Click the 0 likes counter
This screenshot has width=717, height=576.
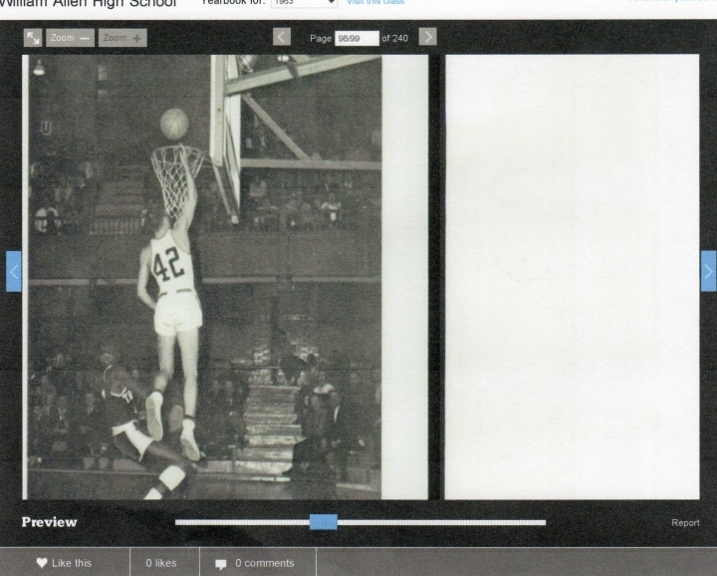click(161, 563)
